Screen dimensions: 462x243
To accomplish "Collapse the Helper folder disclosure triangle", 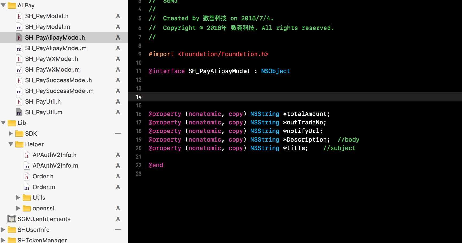I will (x=11, y=144).
